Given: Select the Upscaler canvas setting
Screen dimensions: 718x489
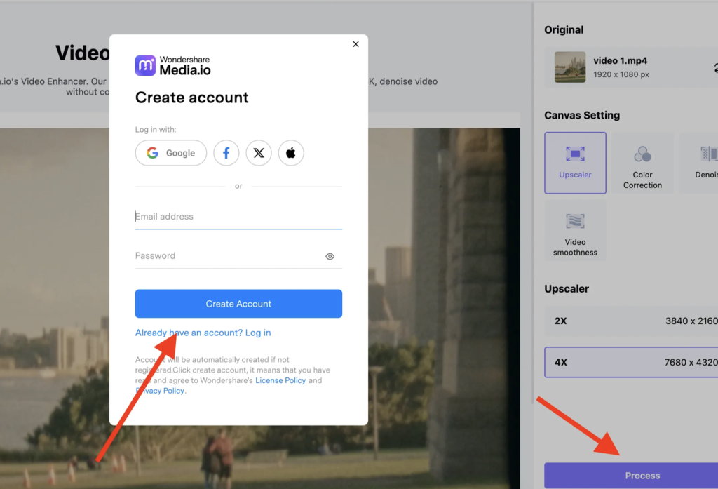Looking at the screenshot, I should 575,163.
